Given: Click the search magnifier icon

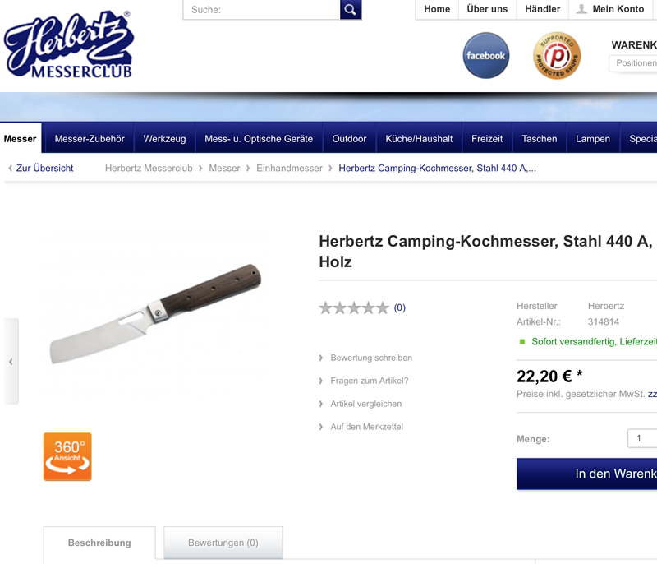Looking at the screenshot, I should (x=351, y=9).
